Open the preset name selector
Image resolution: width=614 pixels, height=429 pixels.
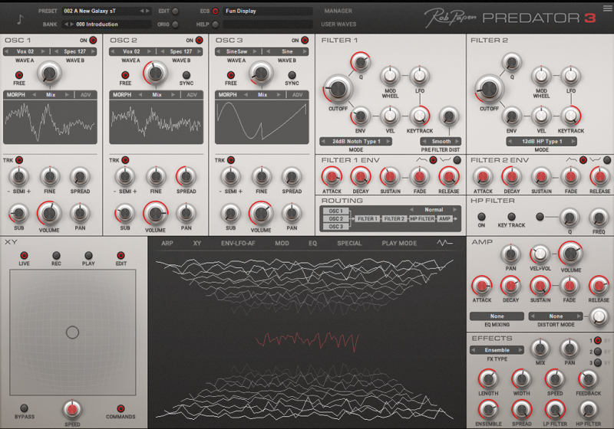(x=107, y=11)
